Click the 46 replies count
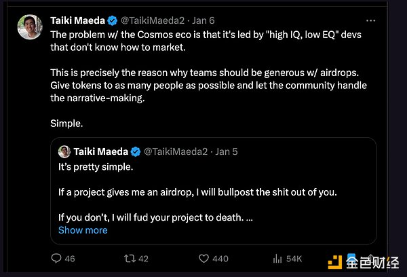 [x=69, y=259]
